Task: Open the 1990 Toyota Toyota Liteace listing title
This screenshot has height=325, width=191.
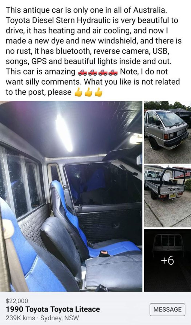Action: 53,309
